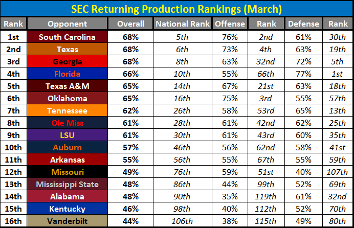The image size is (354, 228).
Task: Select the 16th rank cell
Action: 14,221
